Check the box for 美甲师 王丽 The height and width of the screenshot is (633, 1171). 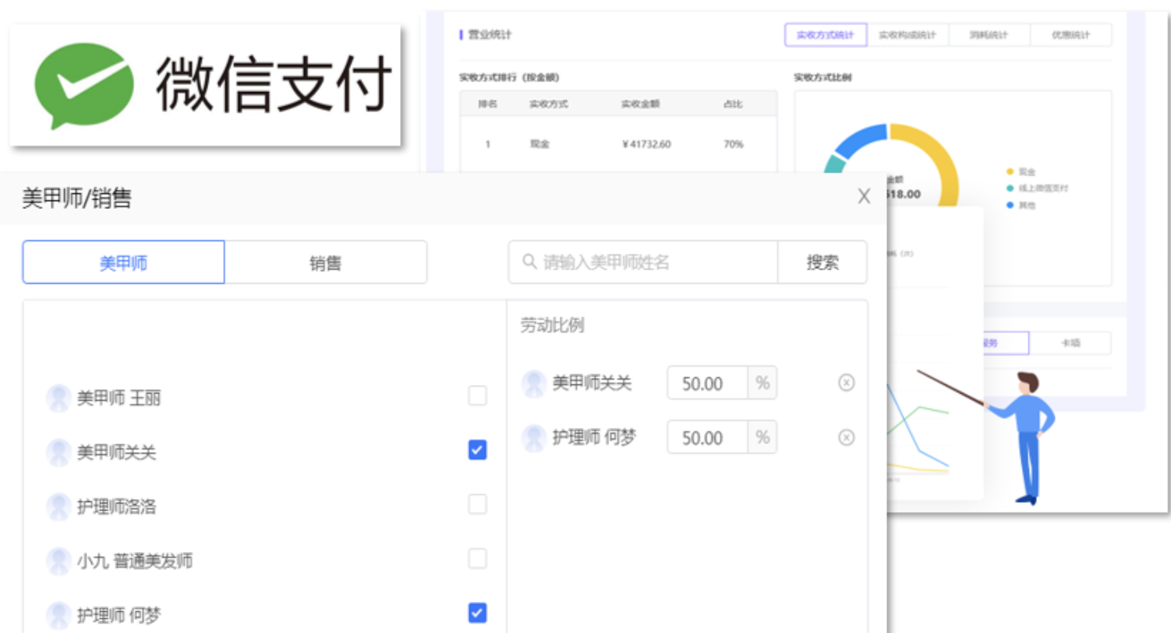[477, 396]
